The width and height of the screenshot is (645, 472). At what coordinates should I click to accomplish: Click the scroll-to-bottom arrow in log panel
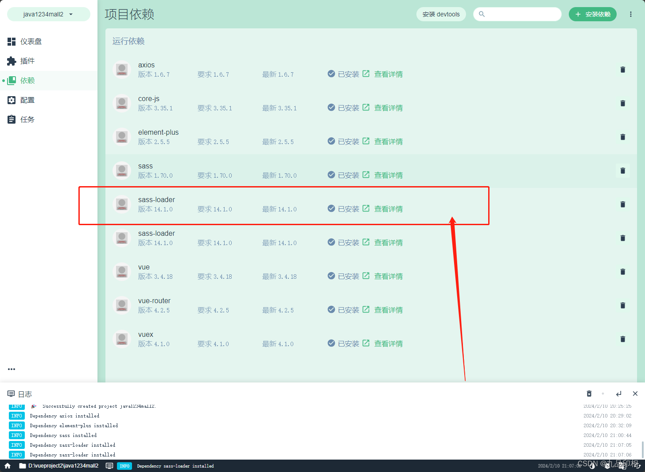click(619, 394)
